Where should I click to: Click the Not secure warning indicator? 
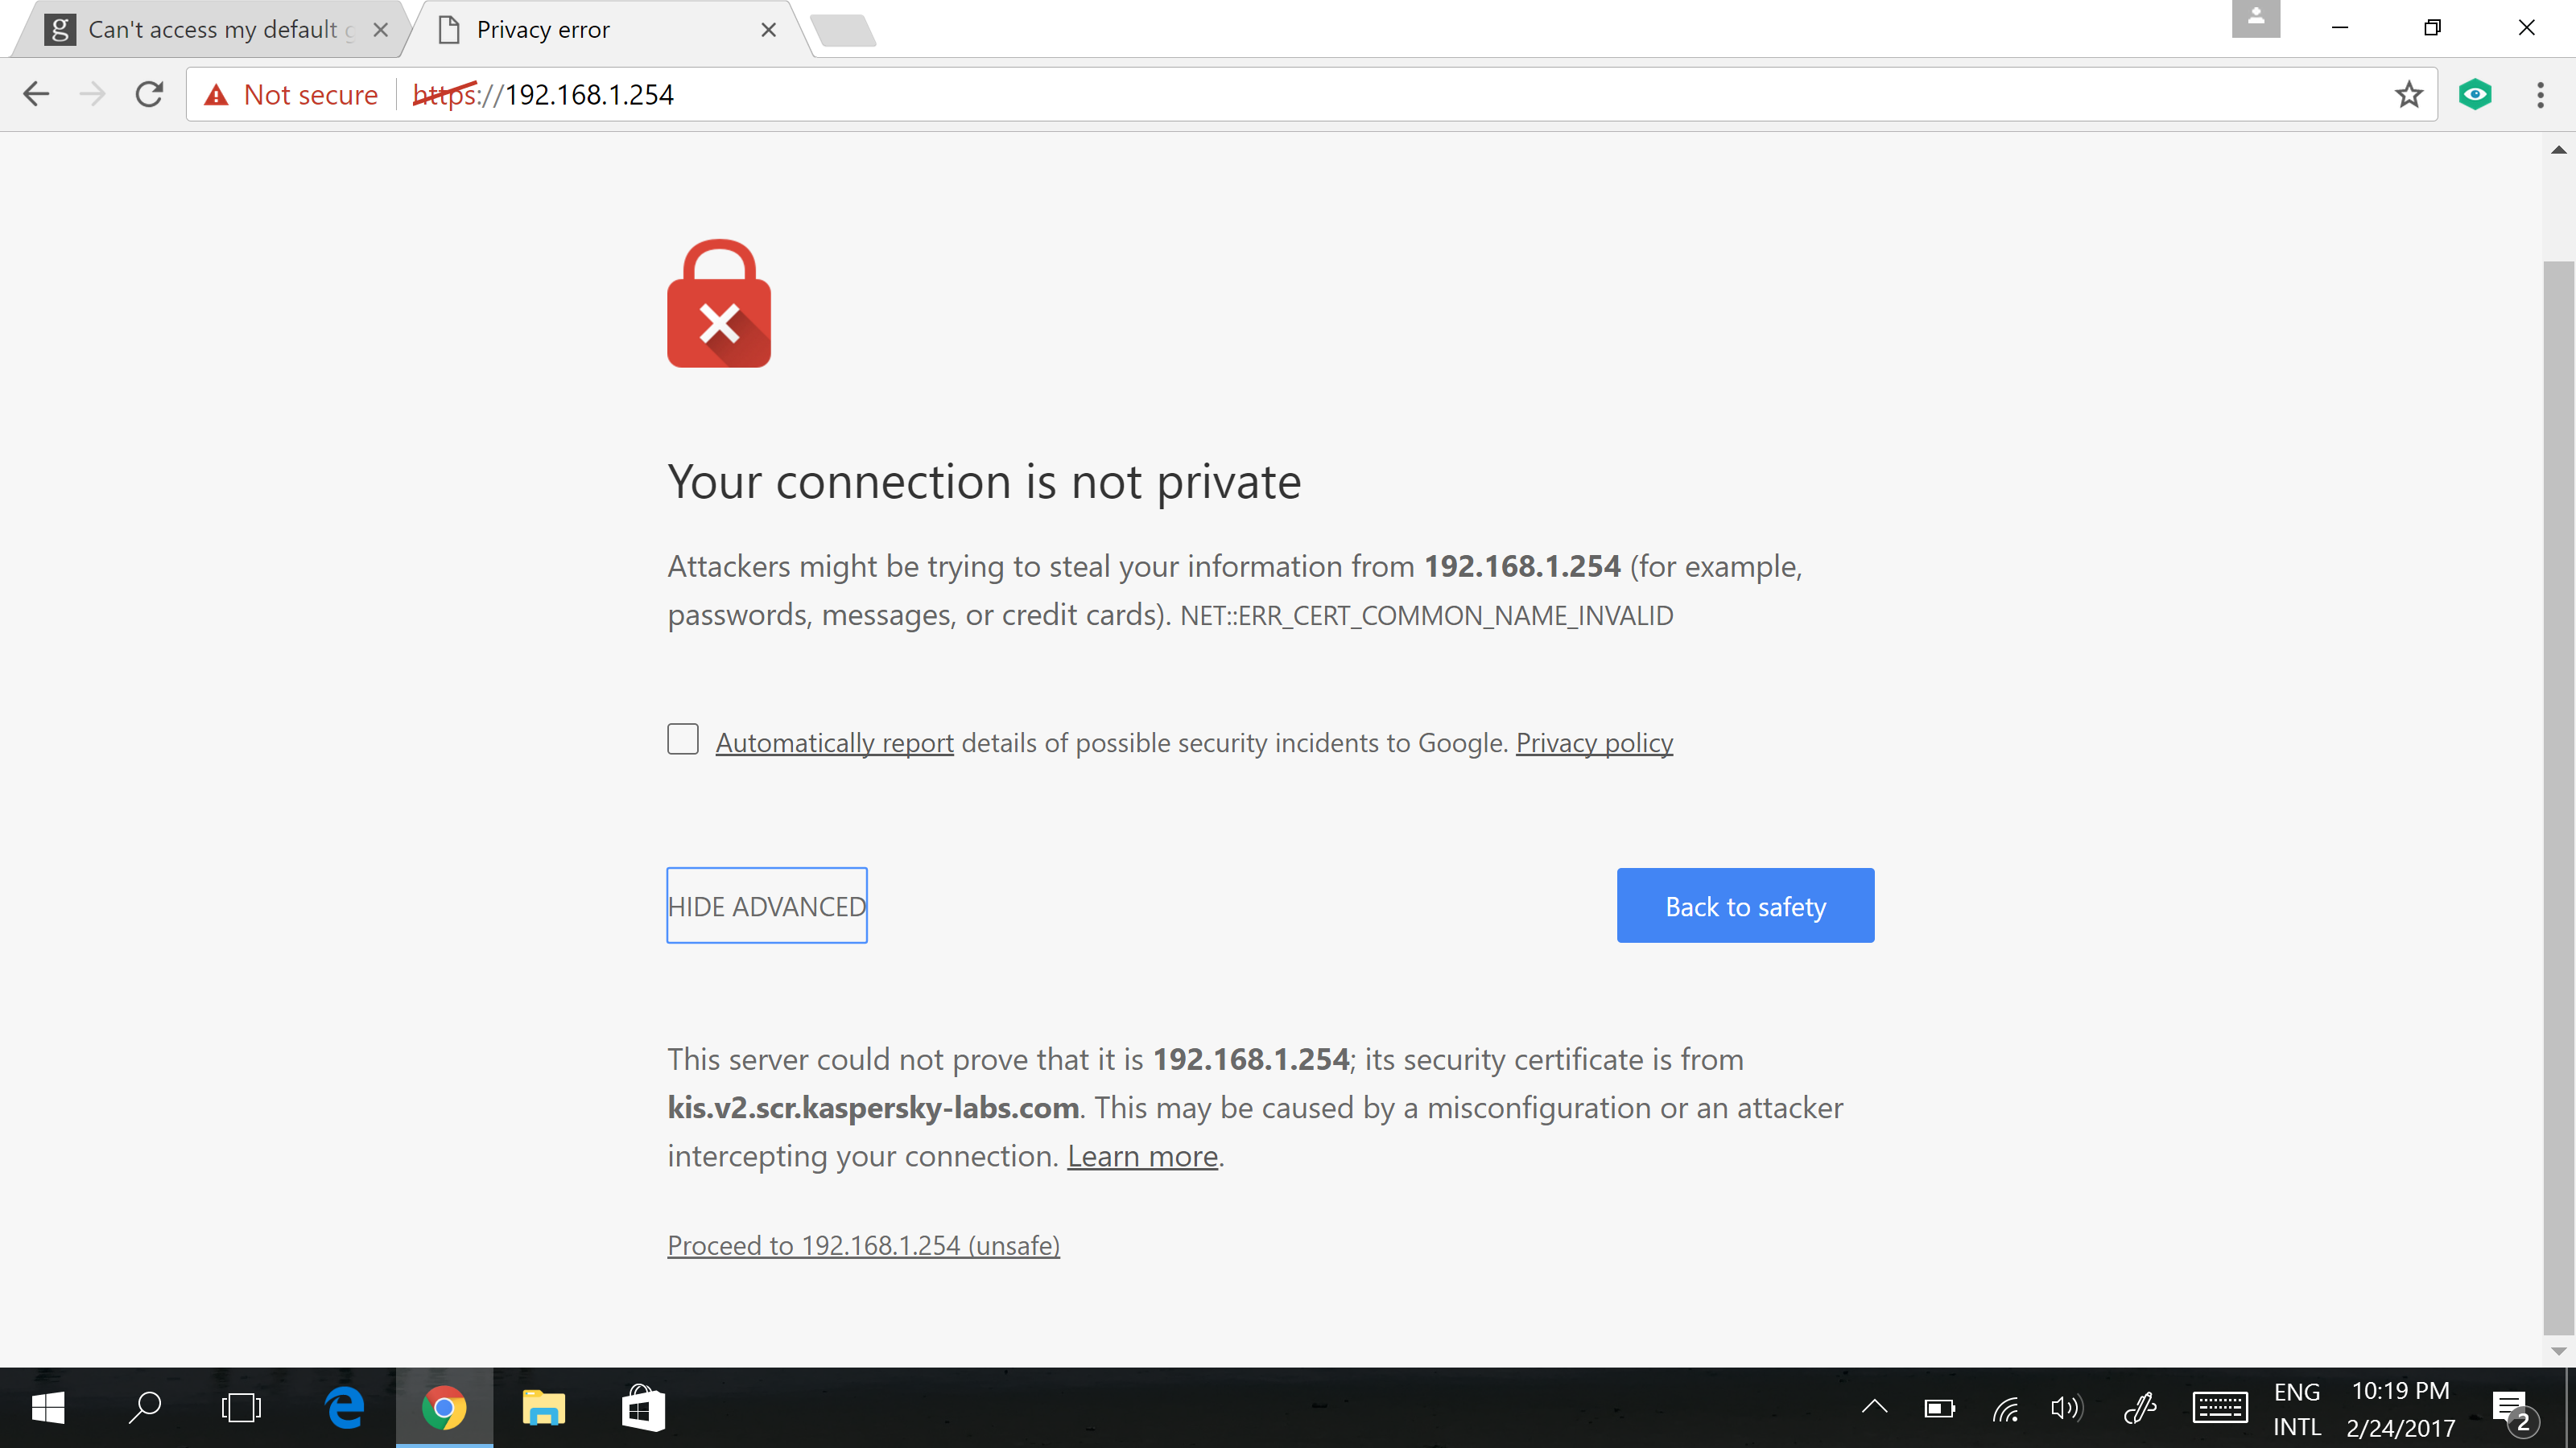click(291, 94)
